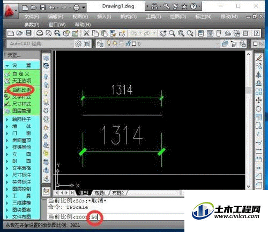The width and height of the screenshot is (268, 232).
Task: Expand the 三维建模 menu group
Action: click(x=21, y=203)
